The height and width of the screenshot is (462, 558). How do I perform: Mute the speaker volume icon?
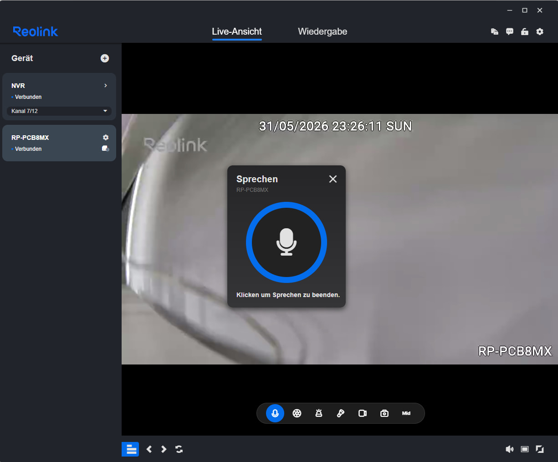pyautogui.click(x=510, y=449)
